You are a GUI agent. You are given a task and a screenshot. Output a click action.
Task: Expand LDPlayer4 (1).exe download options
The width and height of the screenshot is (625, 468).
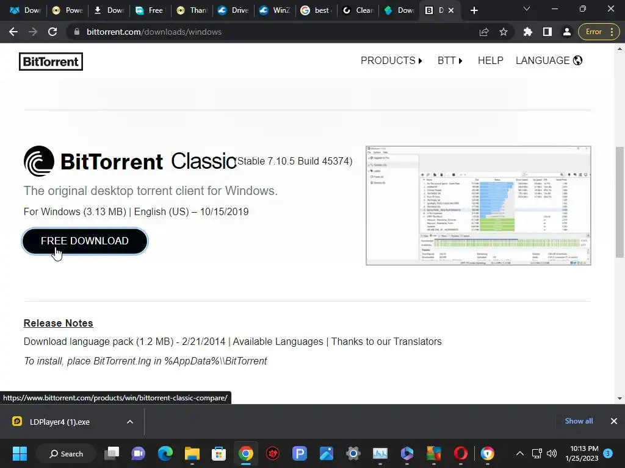130,422
